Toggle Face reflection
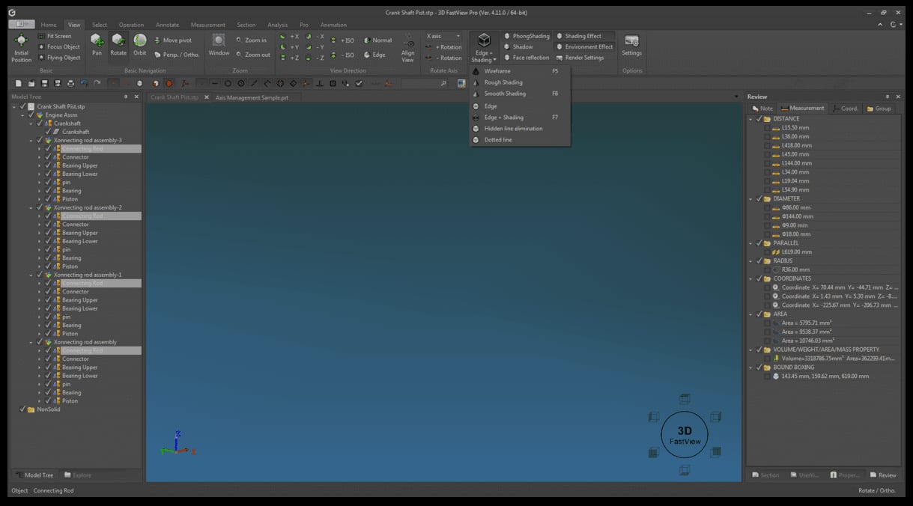The image size is (913, 506). click(x=527, y=58)
